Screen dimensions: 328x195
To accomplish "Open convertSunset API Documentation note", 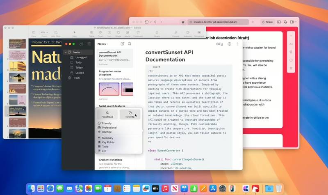I will click(115, 58).
